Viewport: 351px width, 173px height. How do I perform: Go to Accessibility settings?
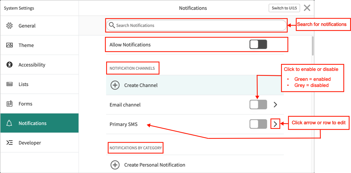[x=39, y=65]
